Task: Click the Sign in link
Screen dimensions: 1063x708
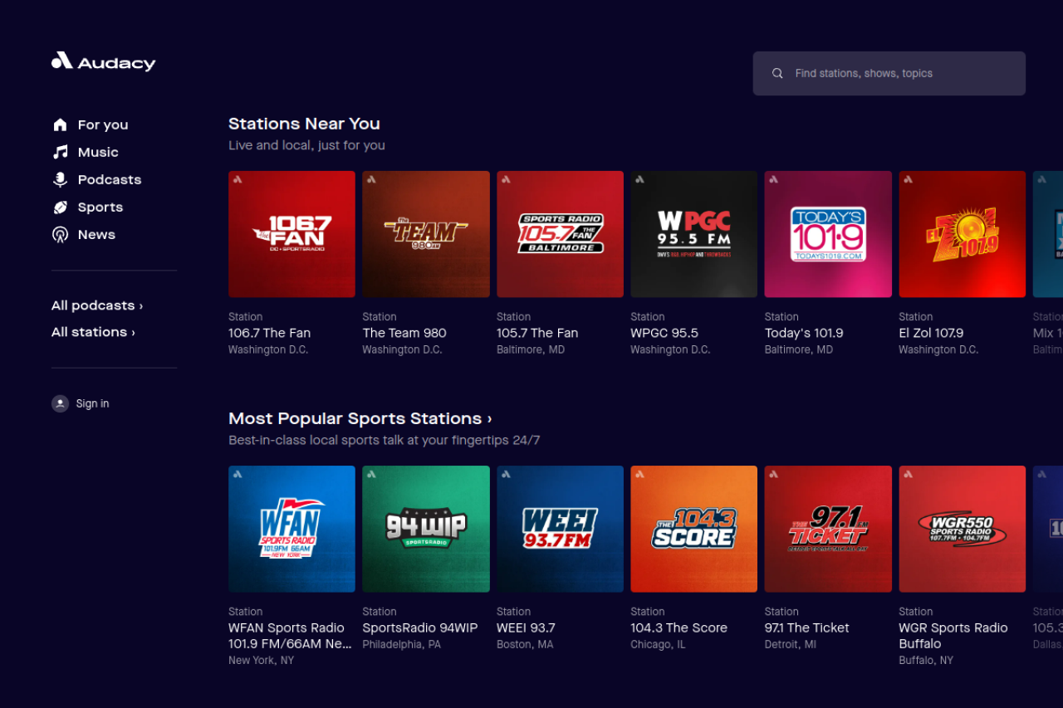Action: (92, 403)
